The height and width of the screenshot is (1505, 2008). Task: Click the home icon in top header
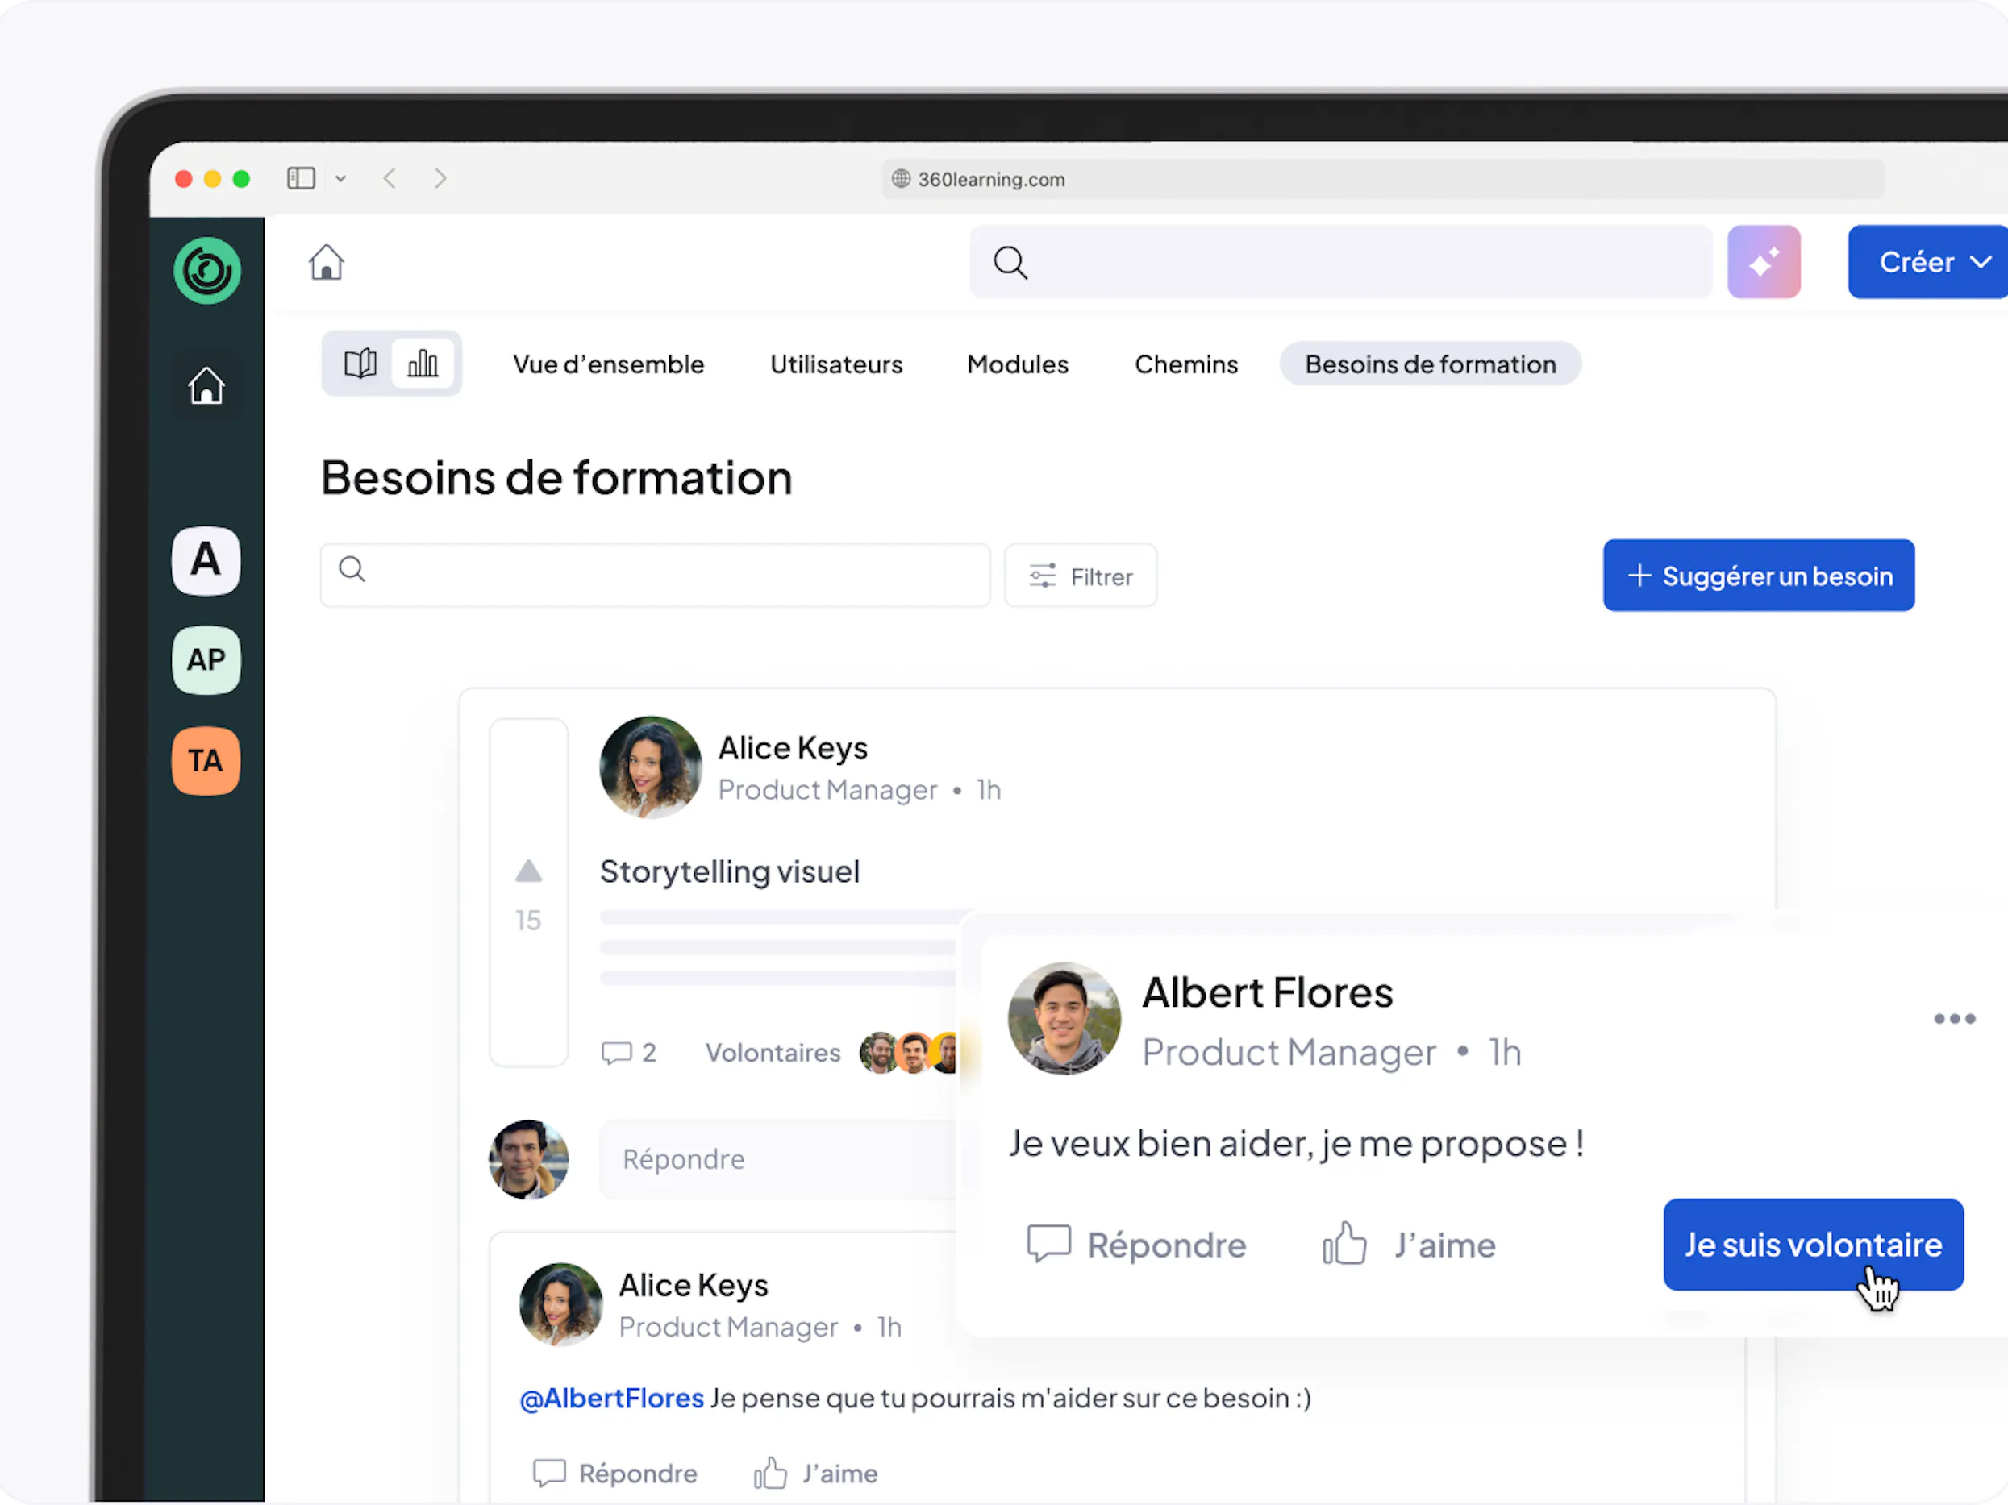[326, 262]
